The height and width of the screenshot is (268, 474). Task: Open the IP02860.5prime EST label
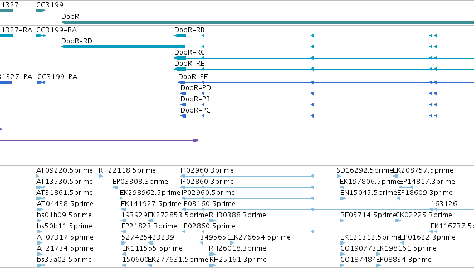(208, 227)
